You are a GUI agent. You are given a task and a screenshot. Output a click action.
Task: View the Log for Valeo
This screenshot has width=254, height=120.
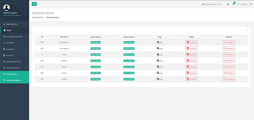point(160,79)
